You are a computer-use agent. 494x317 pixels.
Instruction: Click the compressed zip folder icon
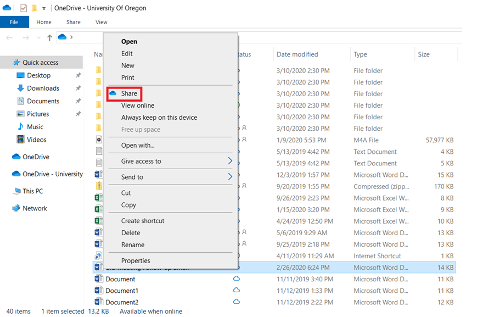coord(99,186)
